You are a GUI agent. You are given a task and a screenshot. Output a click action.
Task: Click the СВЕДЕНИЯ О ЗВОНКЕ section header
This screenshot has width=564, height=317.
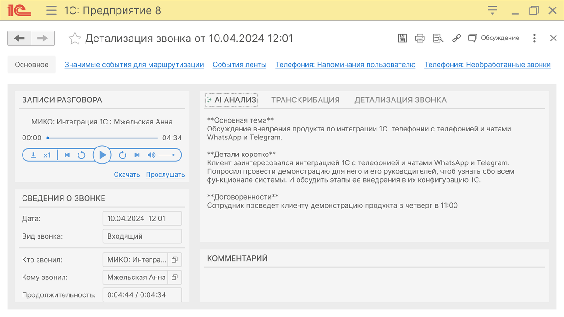(63, 198)
